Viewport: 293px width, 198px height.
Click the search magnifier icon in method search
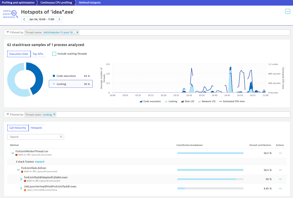coord(61,137)
